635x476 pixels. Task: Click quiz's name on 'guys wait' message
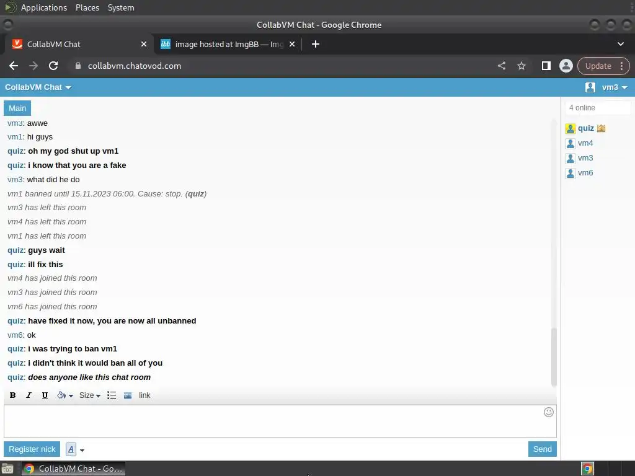pyautogui.click(x=16, y=250)
